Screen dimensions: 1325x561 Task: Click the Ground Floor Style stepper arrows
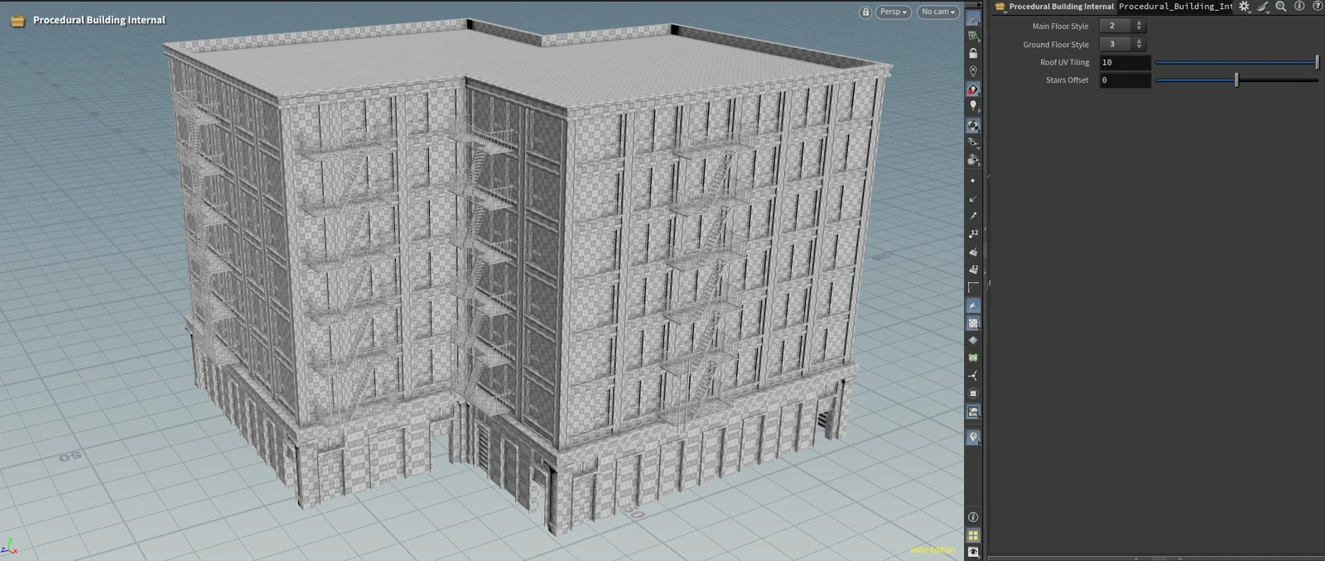(x=1139, y=44)
